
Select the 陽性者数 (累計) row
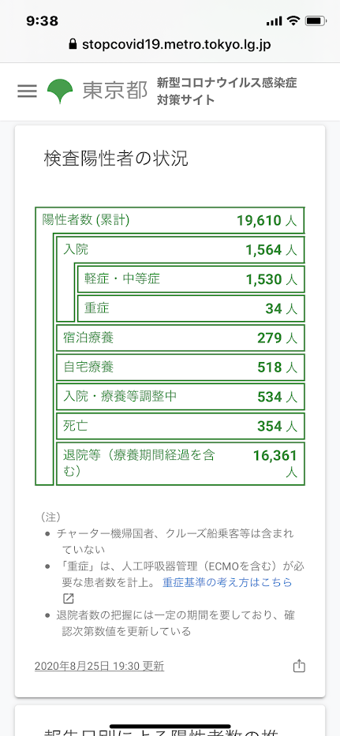click(170, 221)
